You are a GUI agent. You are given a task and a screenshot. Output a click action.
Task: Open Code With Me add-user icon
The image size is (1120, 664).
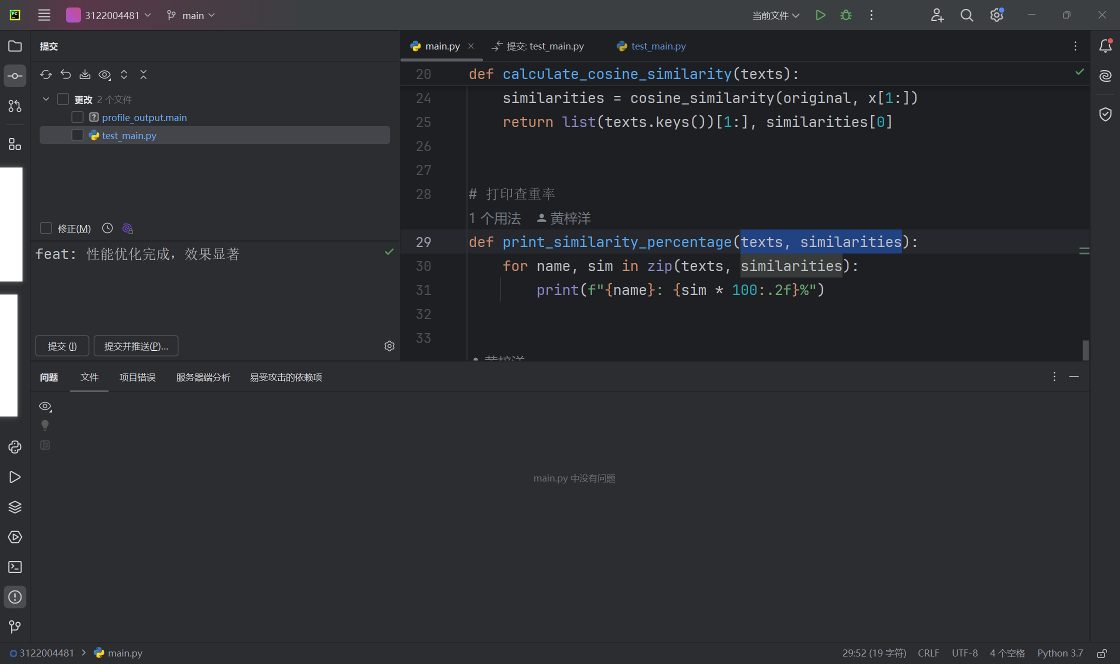coord(937,15)
